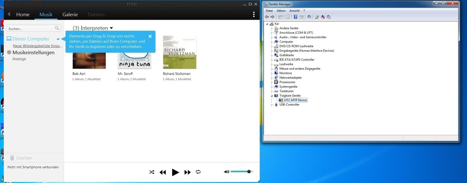This screenshot has height=183, width=467.
Task: Select DVD/CD-ROM-Laufwerke entry
Action: point(296,46)
